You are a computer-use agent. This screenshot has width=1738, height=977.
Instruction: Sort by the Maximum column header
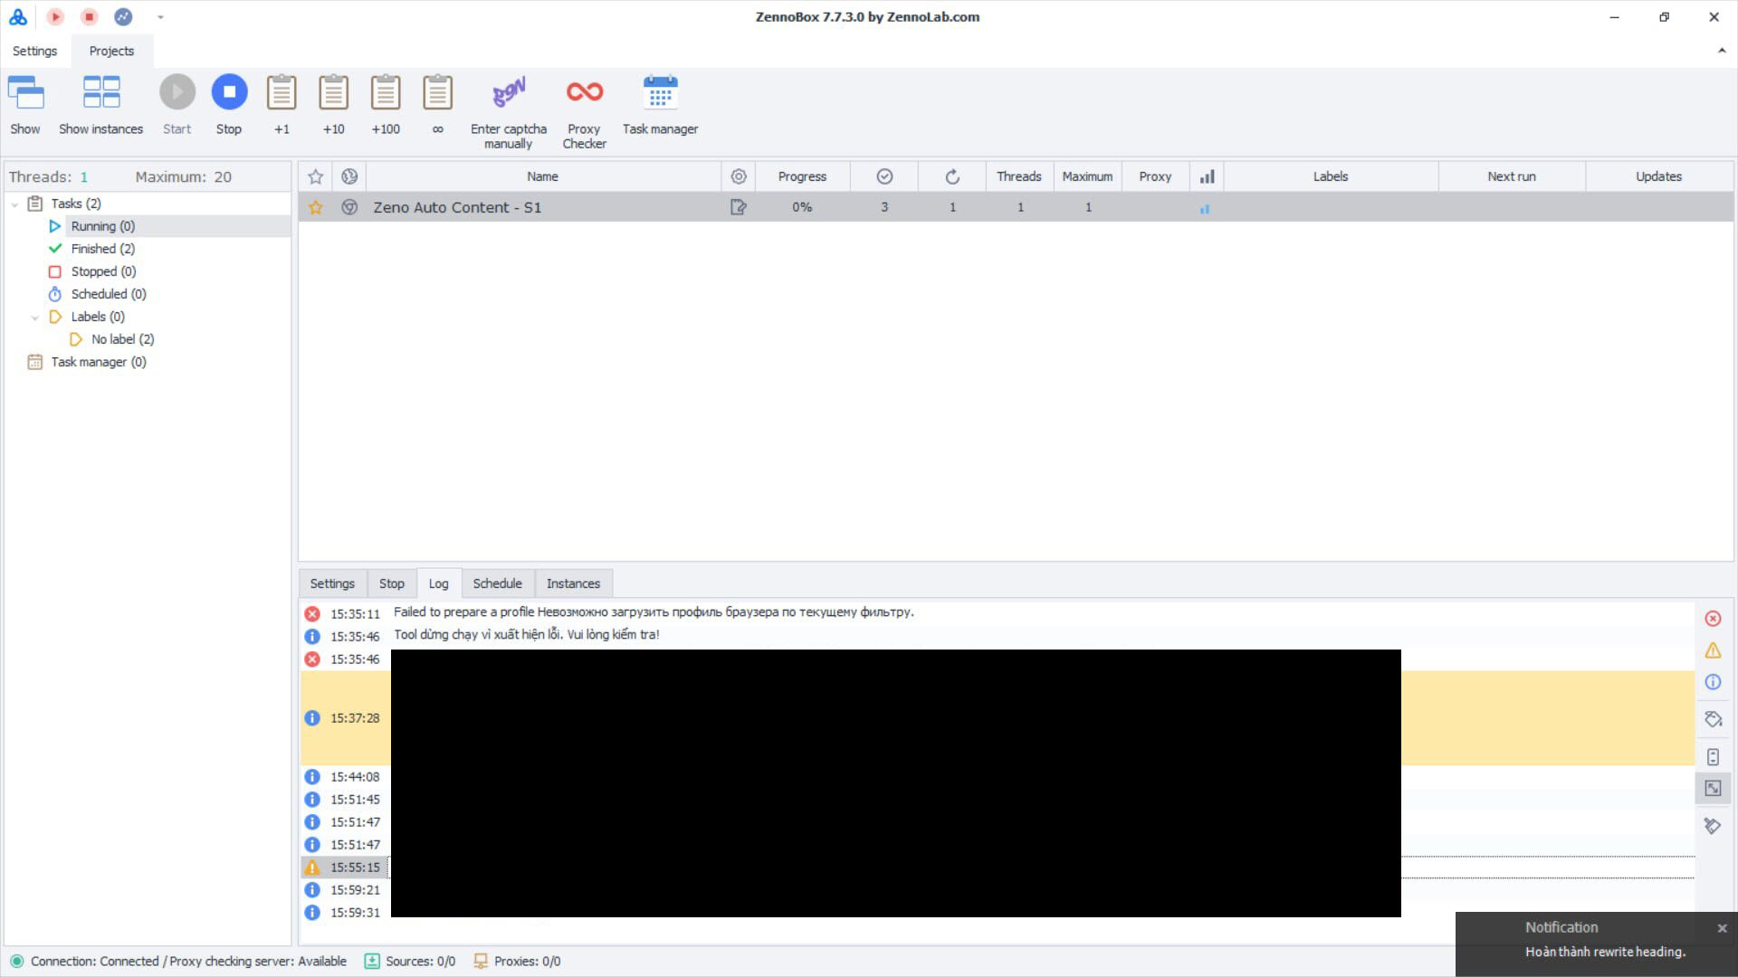point(1087,176)
